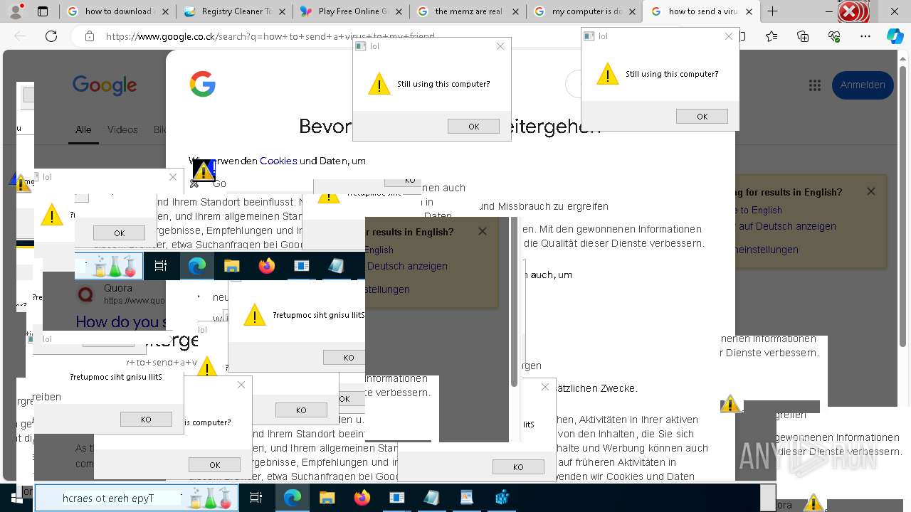The height and width of the screenshot is (512, 911).
Task: Click 'to English' link in right banner
Action: tap(761, 210)
